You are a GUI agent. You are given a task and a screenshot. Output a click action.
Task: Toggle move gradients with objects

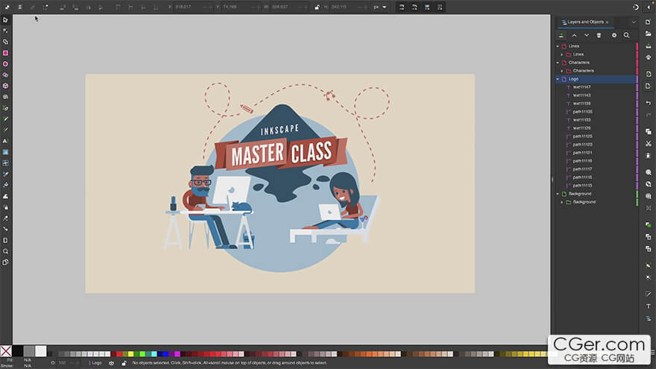427,7
